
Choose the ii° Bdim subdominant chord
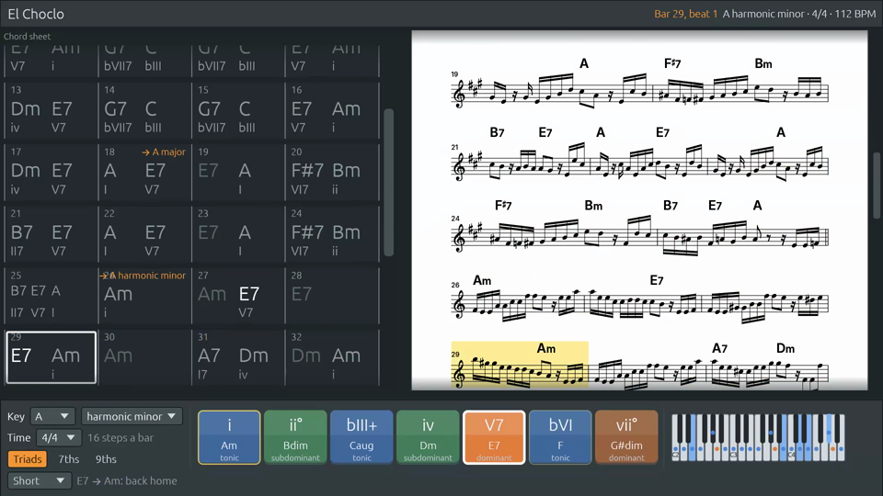click(x=295, y=437)
